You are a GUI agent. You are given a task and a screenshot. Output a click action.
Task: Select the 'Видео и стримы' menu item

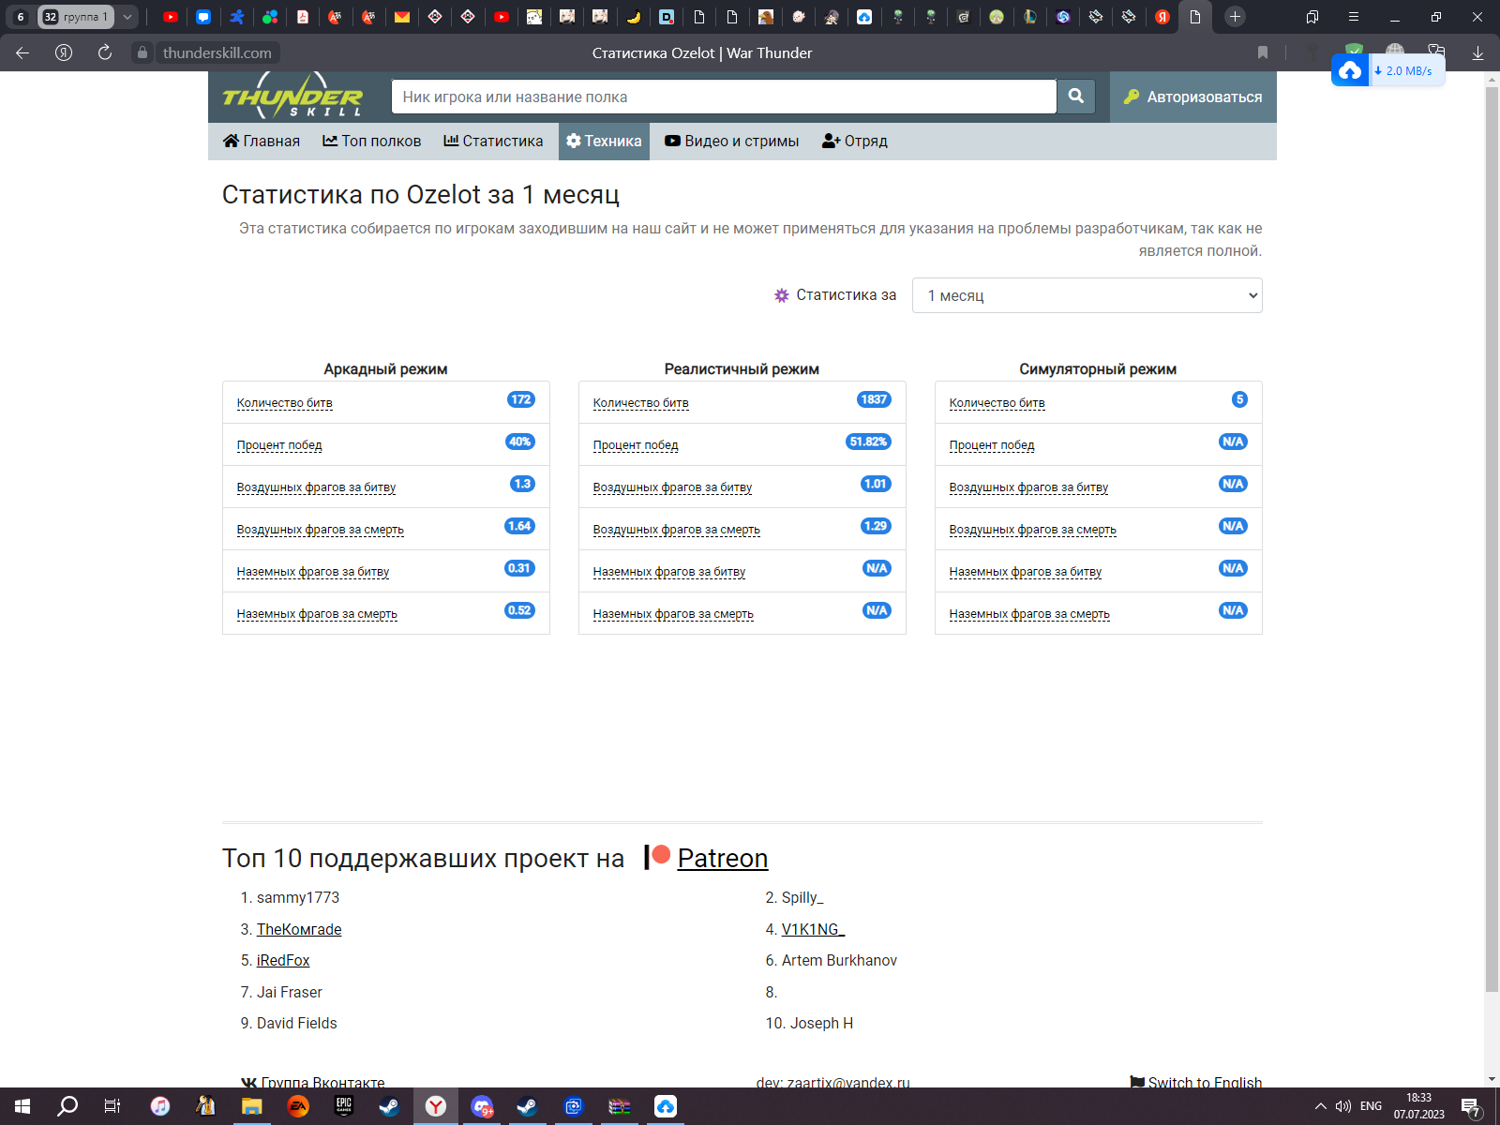click(732, 141)
